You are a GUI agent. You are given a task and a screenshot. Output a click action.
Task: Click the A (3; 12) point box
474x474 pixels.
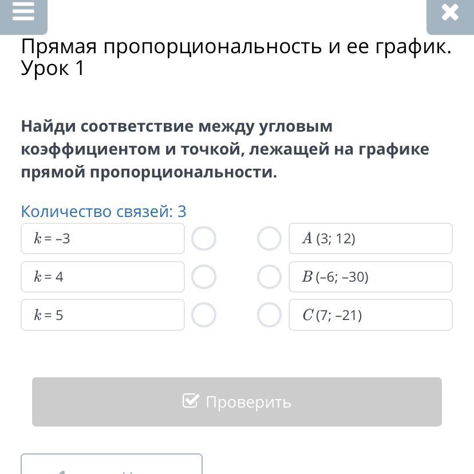click(x=370, y=239)
